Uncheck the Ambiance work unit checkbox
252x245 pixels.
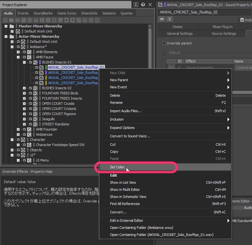[x=18, y=47]
